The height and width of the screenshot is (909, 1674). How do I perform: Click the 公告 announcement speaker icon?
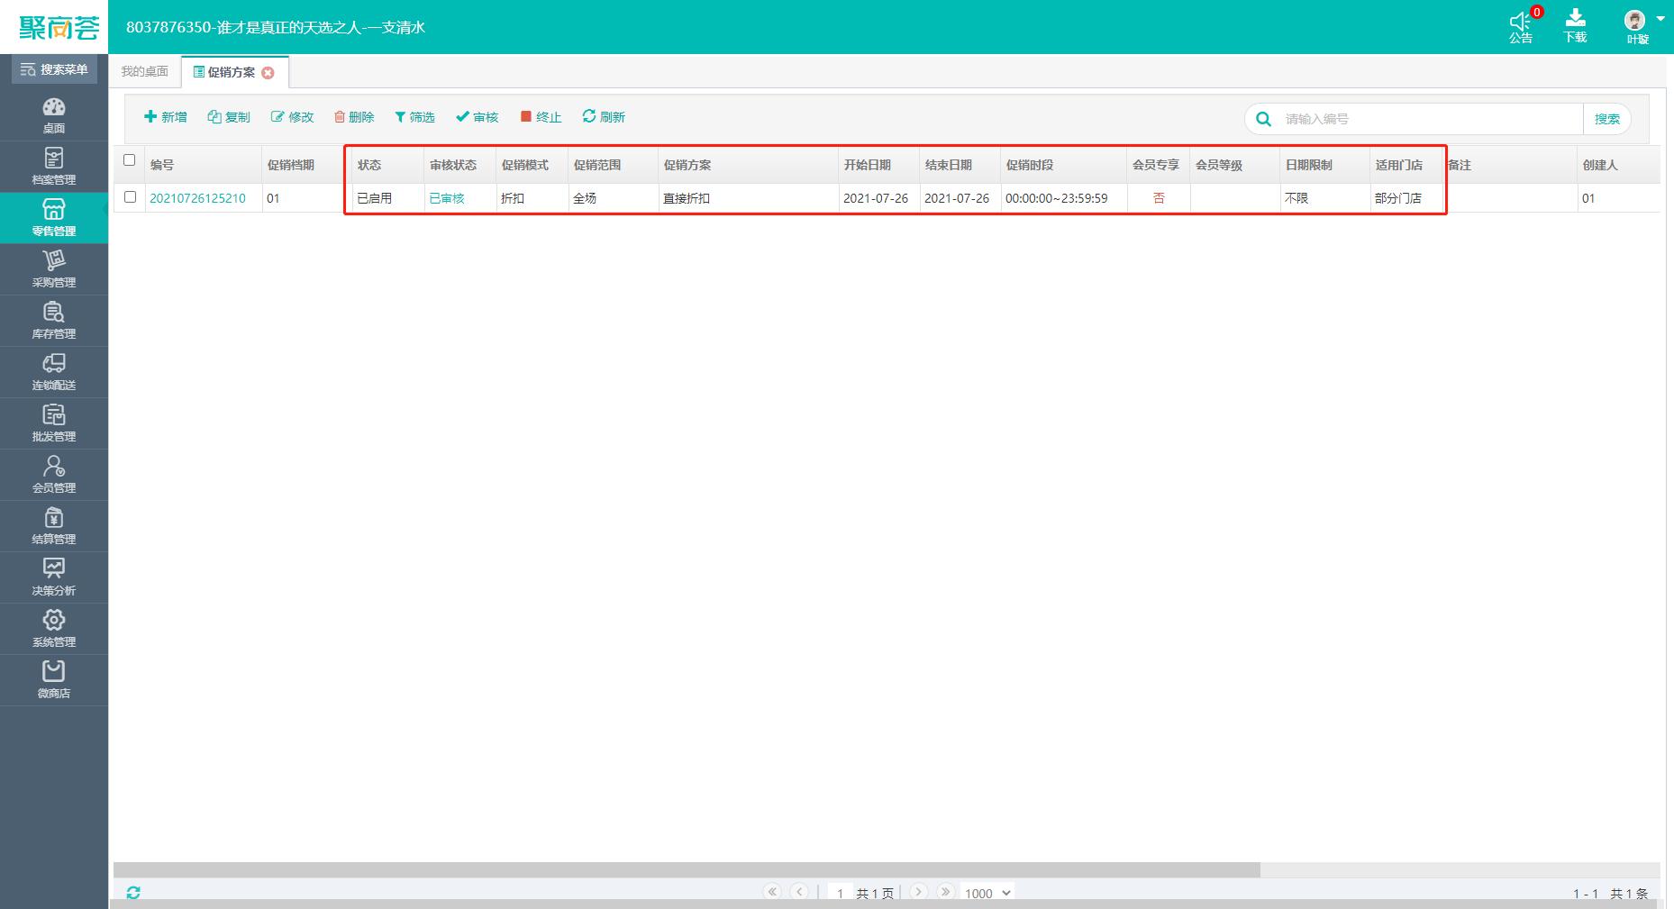pyautogui.click(x=1521, y=21)
